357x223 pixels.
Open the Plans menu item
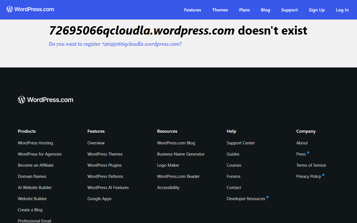244,10
